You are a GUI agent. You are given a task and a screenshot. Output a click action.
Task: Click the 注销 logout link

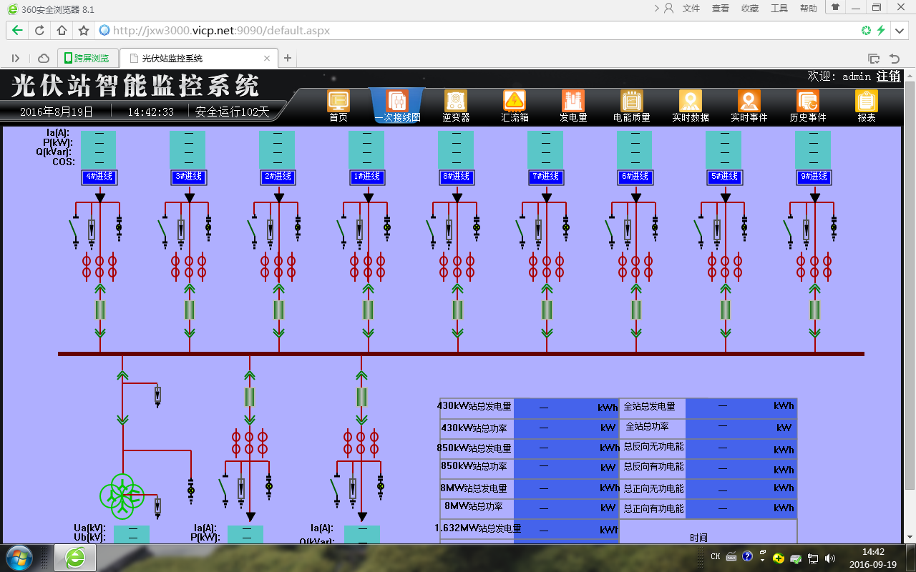pos(889,77)
